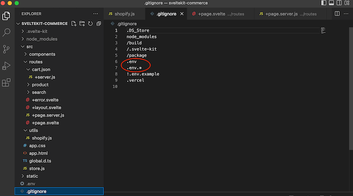The height and width of the screenshot is (196, 353).
Task: Open the Search view in activity bar
Action: click(x=7, y=33)
